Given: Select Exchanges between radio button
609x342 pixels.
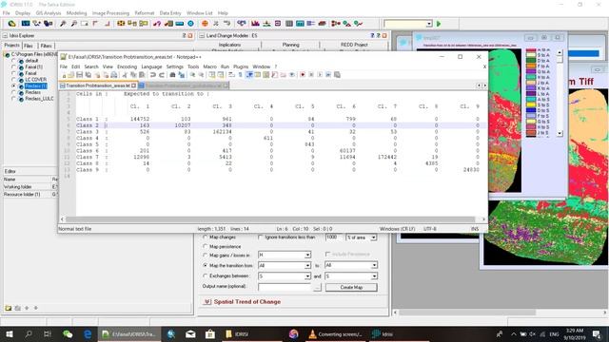Looking at the screenshot, I should click(x=206, y=276).
